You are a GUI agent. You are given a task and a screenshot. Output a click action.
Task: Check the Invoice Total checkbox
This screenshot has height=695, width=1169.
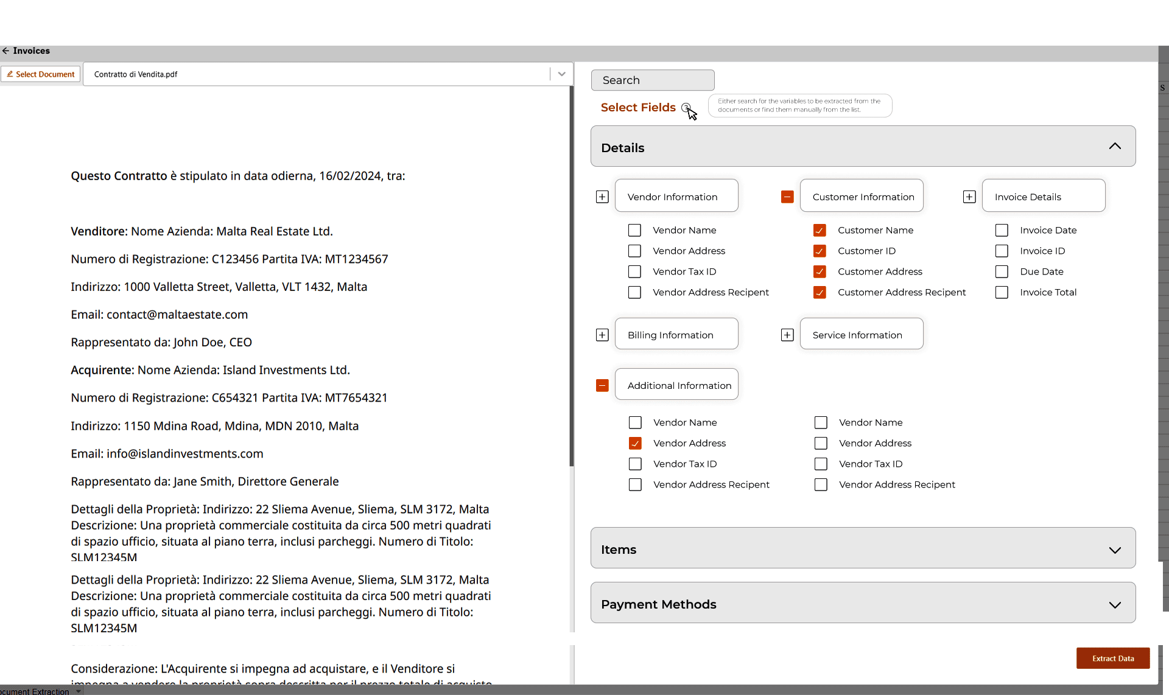(1002, 293)
